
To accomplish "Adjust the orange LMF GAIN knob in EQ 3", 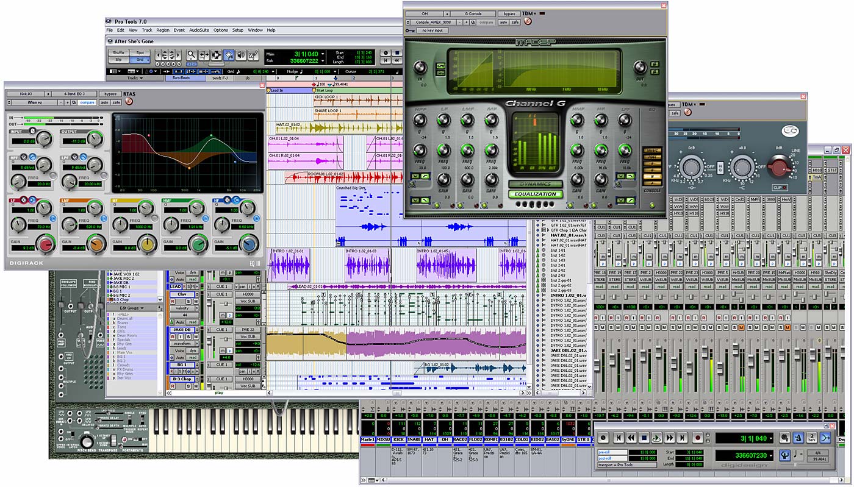I will click(x=96, y=244).
